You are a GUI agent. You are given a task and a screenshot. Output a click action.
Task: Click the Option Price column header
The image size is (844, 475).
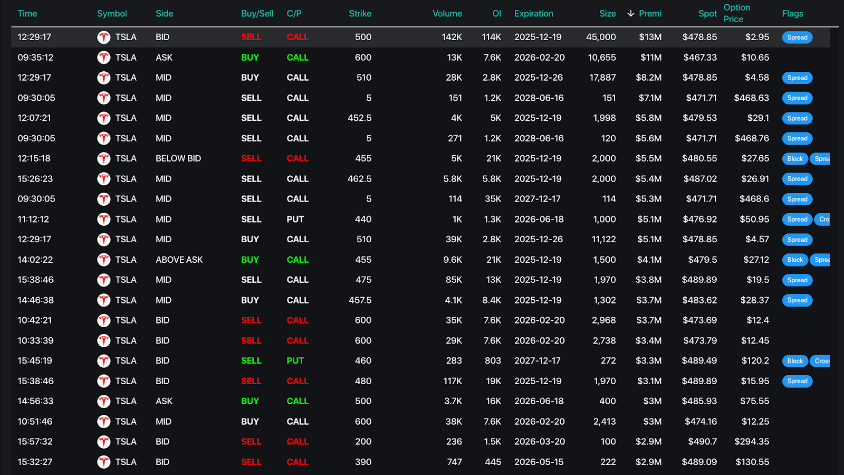(x=736, y=13)
